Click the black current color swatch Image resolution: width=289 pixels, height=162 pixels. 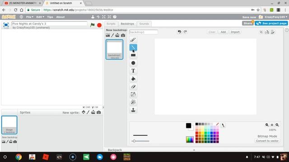tap(188, 126)
